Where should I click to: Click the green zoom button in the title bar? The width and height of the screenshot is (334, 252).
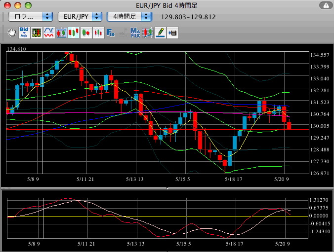tap(28, 5)
